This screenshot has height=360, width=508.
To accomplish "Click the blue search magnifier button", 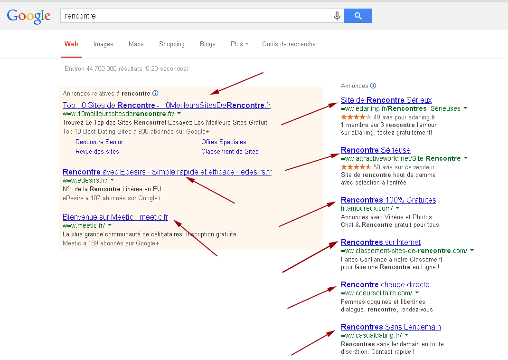I will click(357, 16).
